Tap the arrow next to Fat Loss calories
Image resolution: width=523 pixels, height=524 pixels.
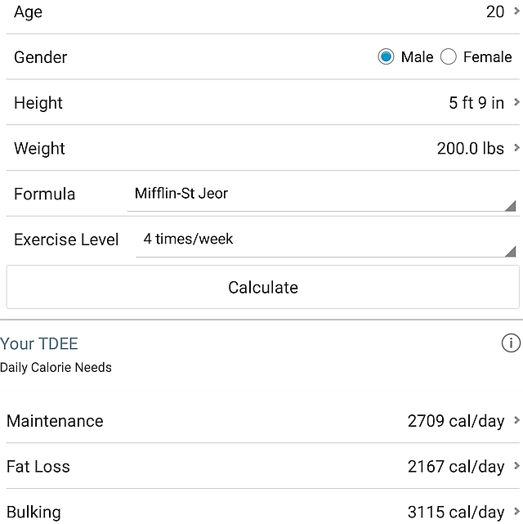pyautogui.click(x=516, y=466)
